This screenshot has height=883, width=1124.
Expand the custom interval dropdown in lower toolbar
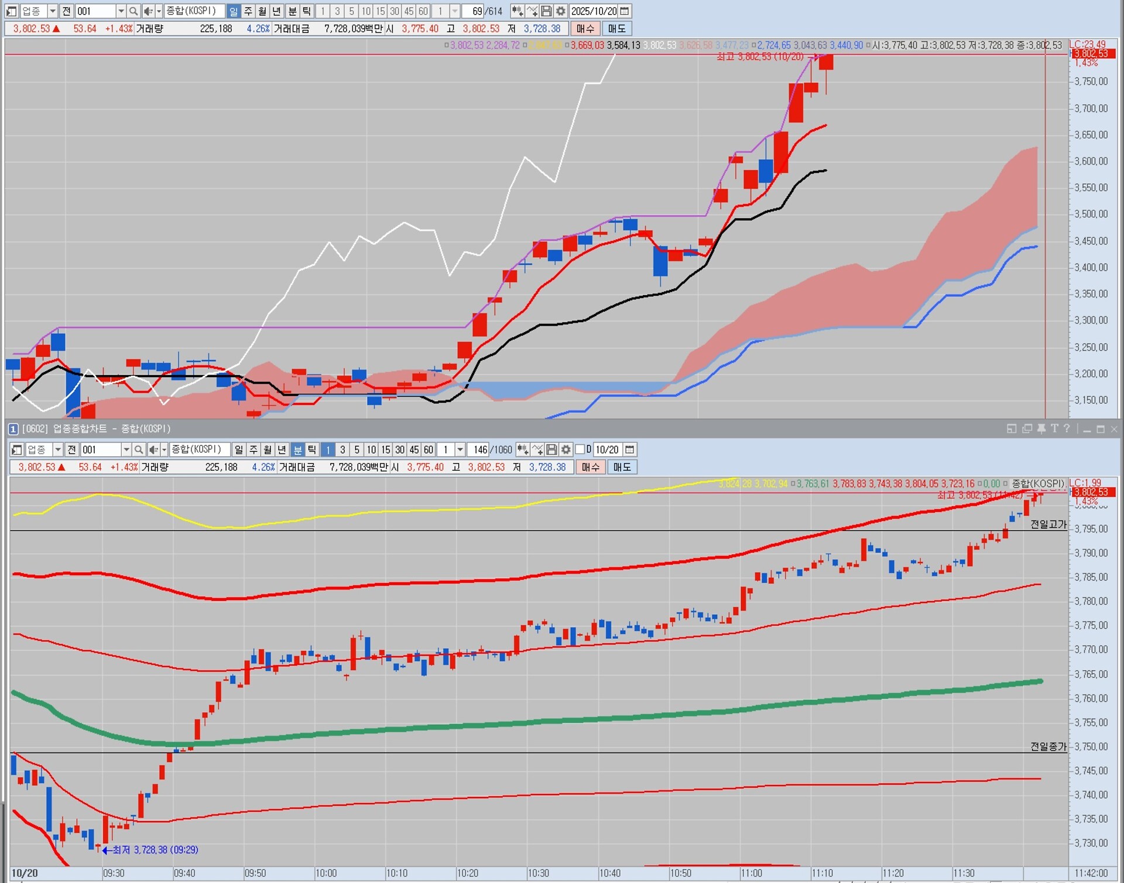coord(460,450)
